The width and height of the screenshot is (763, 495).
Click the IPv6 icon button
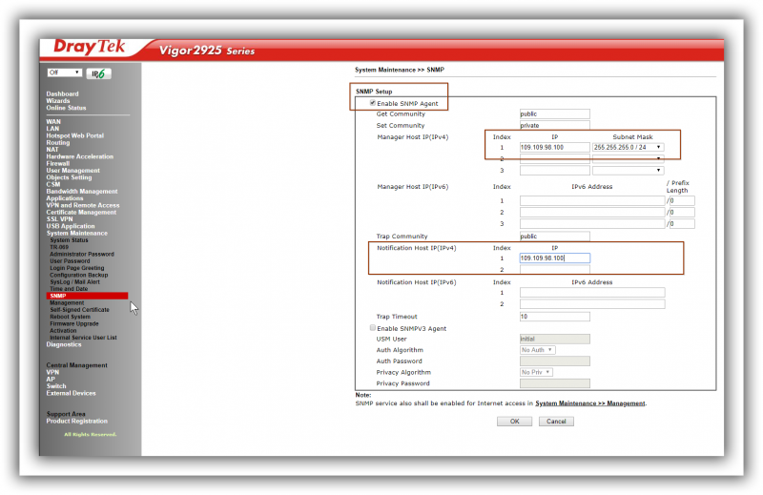coord(96,73)
